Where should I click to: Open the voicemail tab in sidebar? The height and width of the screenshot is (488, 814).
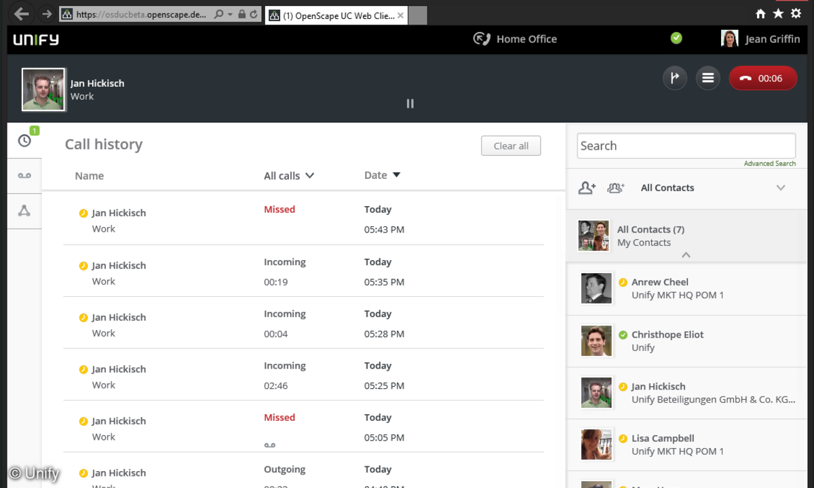tap(24, 176)
